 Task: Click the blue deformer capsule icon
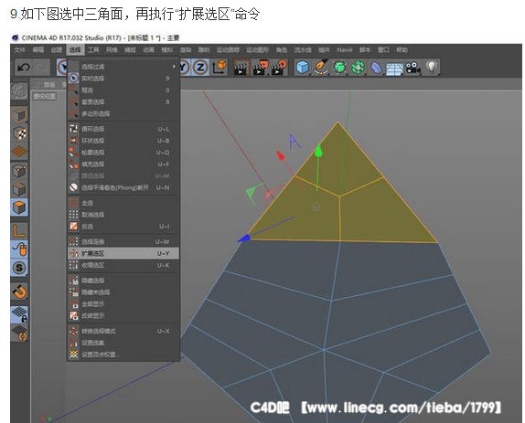click(376, 68)
